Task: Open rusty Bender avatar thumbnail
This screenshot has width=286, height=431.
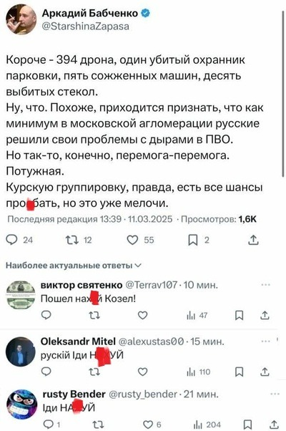Action: pos(21,405)
